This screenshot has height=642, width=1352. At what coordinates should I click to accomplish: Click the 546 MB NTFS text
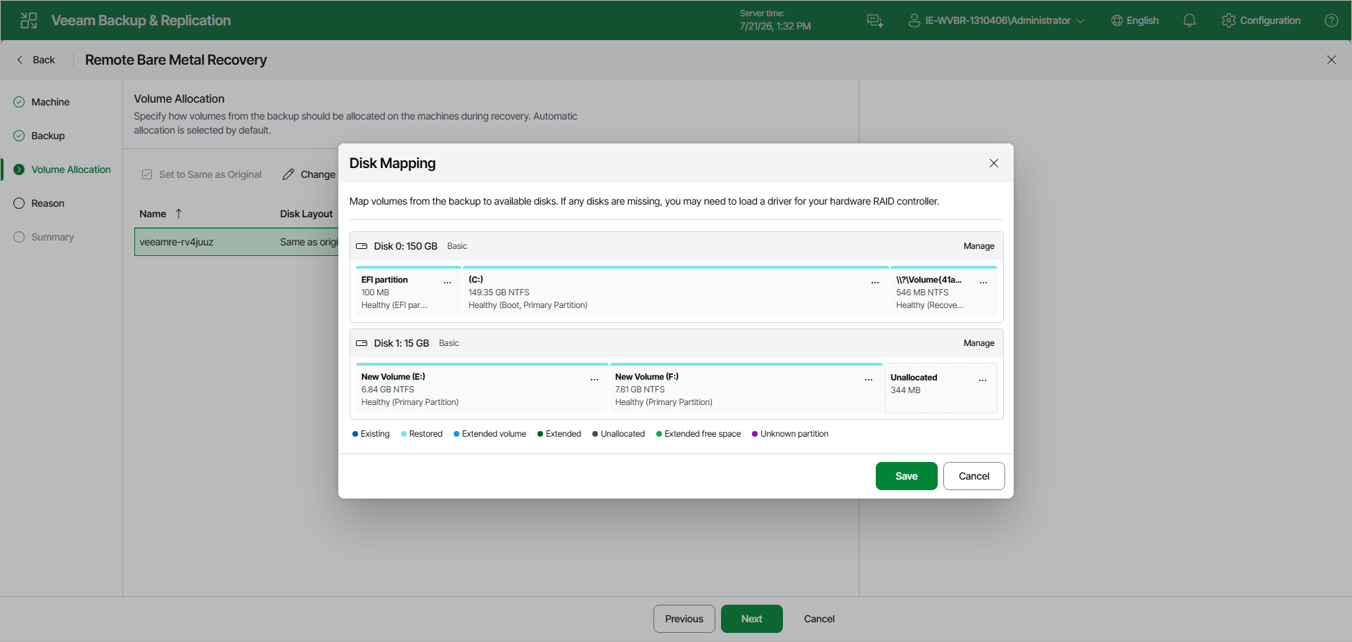pyautogui.click(x=922, y=293)
